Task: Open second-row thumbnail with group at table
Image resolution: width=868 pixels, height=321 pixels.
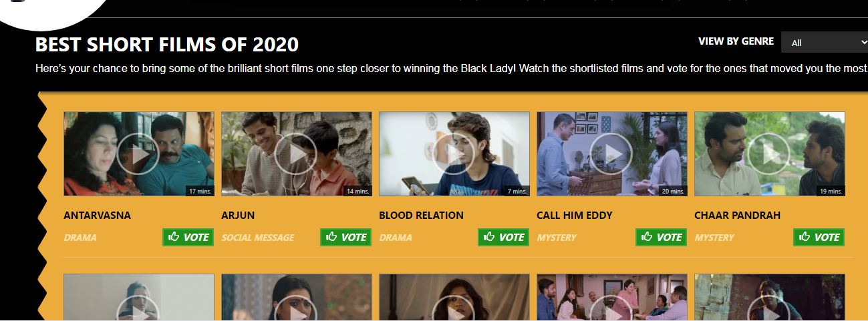Action: [x=611, y=297]
